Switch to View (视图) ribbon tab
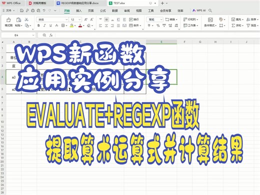 [x=138, y=11]
